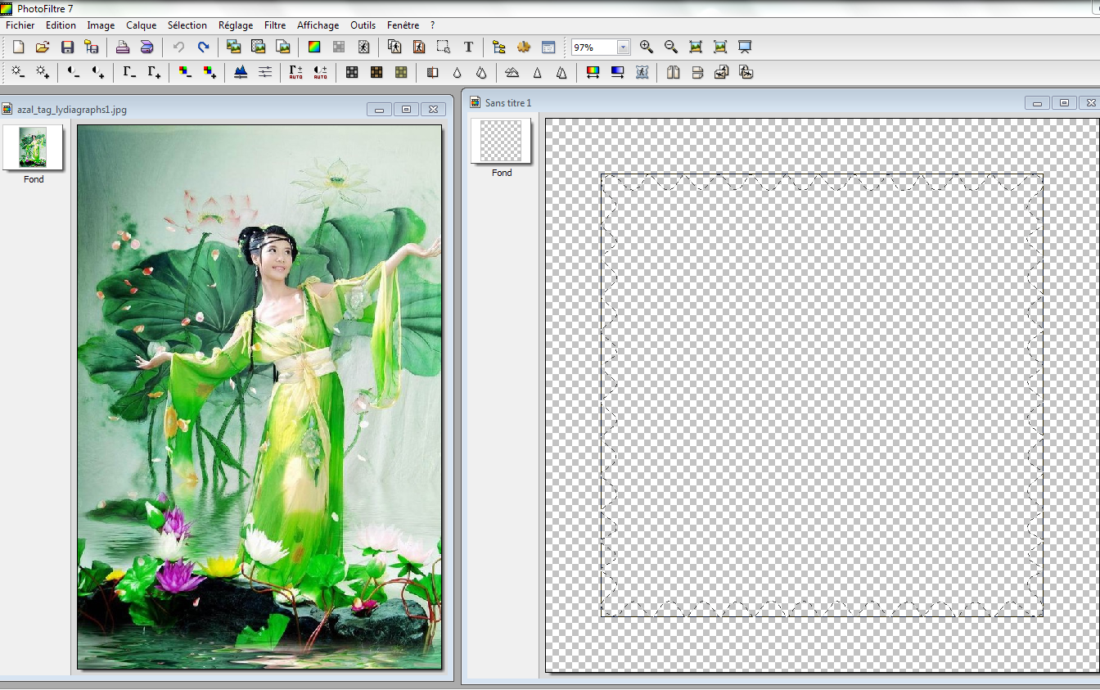Select the Text tool icon
Image resolution: width=1100 pixels, height=690 pixels.
(468, 47)
